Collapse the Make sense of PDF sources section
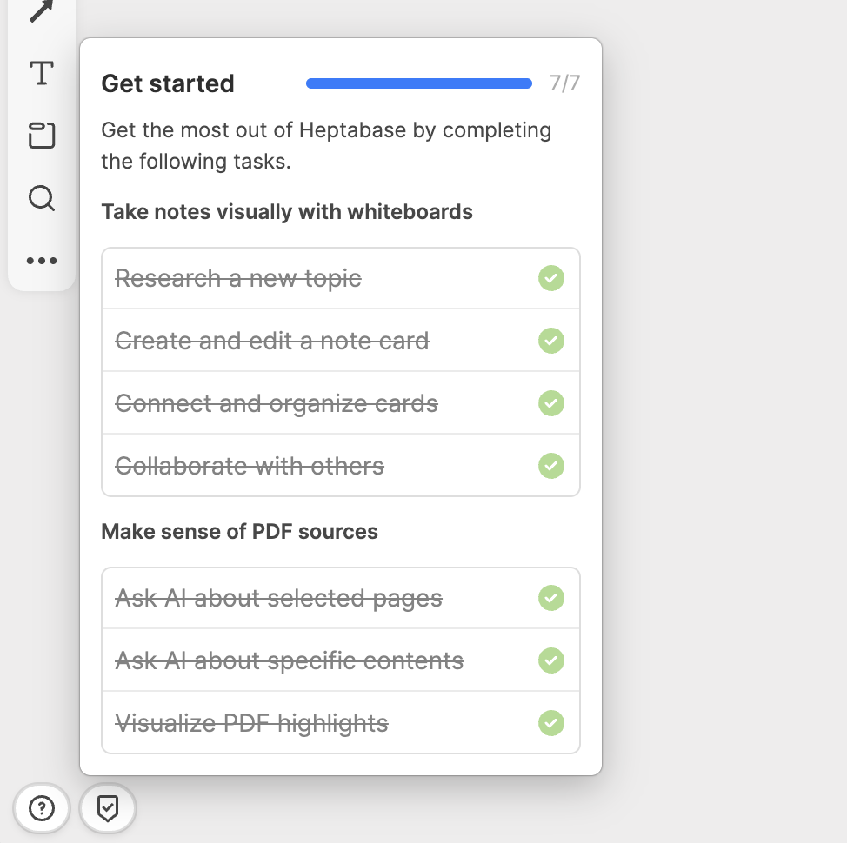847x843 pixels. coord(240,531)
